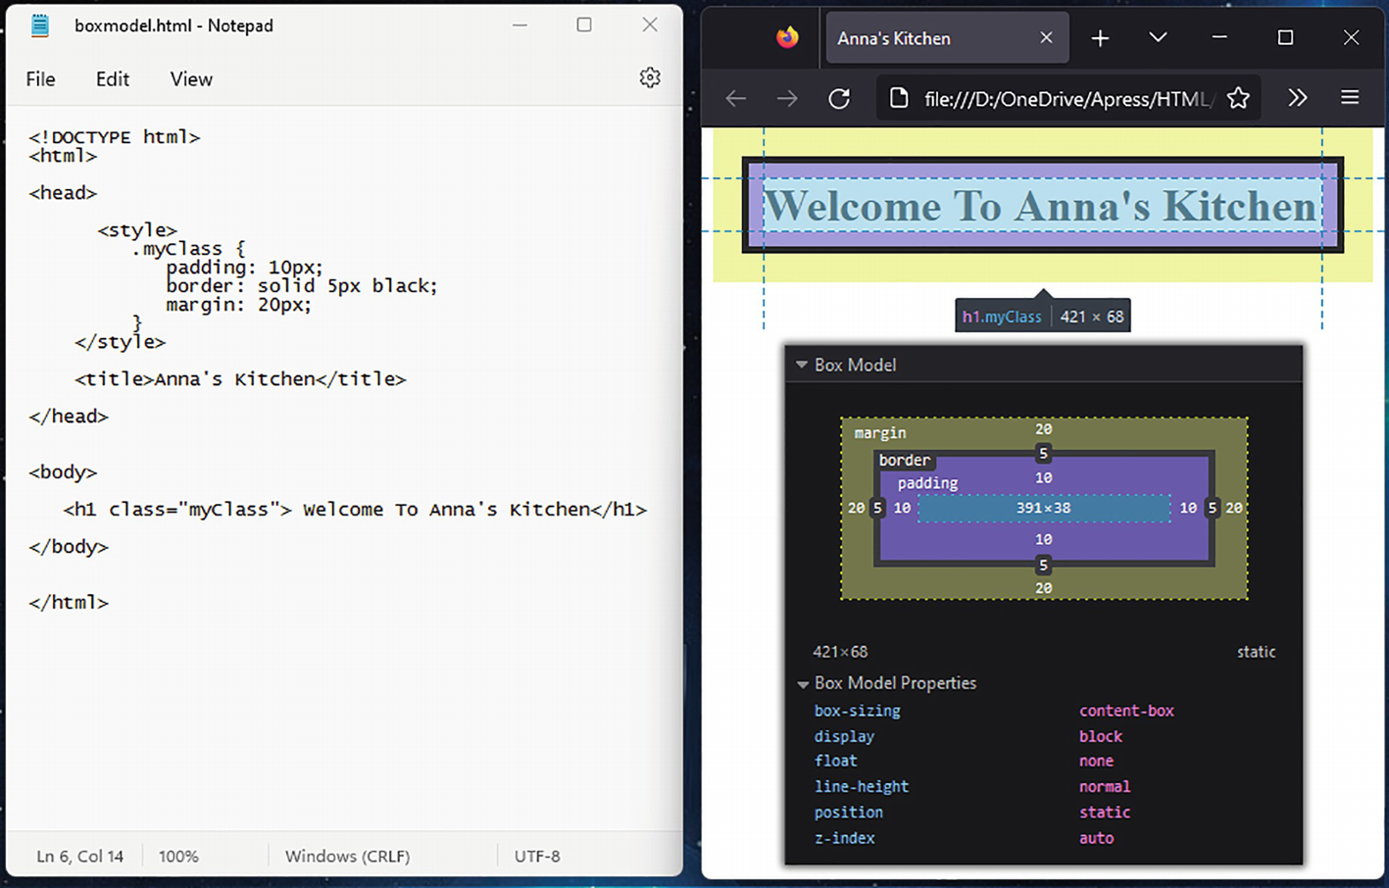Open the list all tabs dropdown arrow
Screen dimensions: 1389x888
click(x=1158, y=38)
